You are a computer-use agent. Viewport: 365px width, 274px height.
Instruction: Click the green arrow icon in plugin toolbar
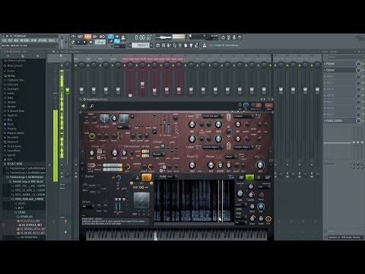(83, 106)
